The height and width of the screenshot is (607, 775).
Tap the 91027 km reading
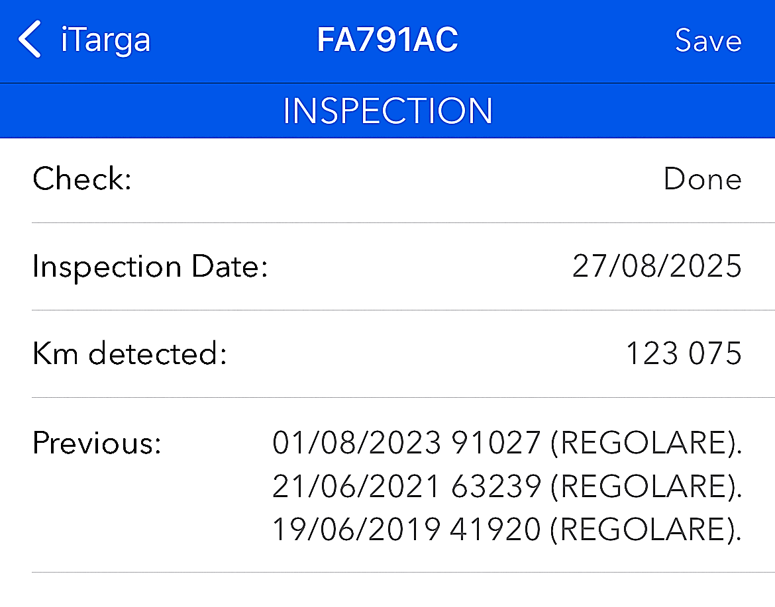tap(495, 442)
